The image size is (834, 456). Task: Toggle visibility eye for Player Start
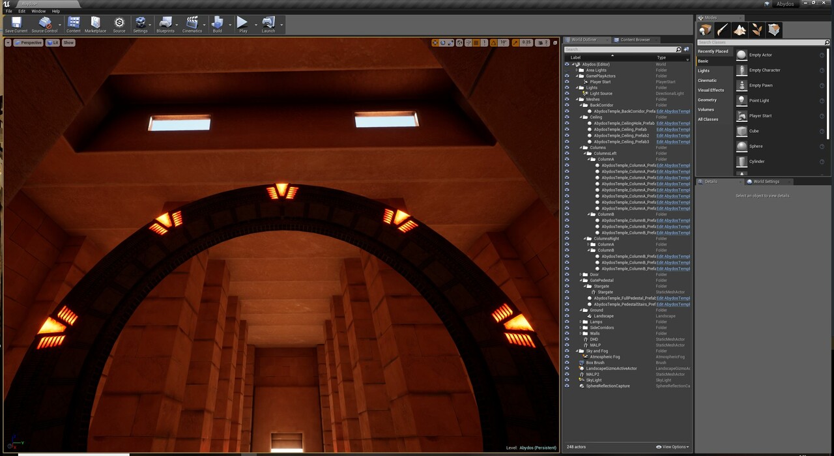click(x=567, y=82)
